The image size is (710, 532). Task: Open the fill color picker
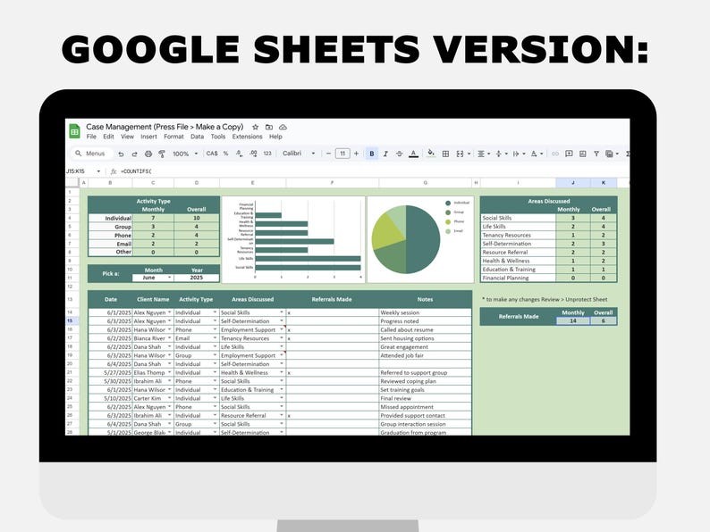(x=431, y=154)
